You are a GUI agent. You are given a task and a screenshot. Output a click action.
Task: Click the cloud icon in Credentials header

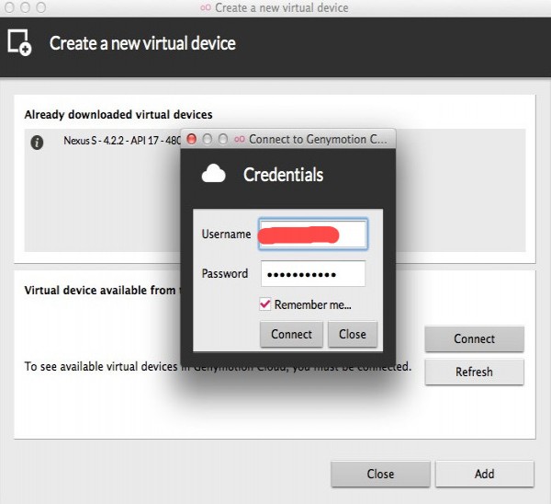[214, 174]
